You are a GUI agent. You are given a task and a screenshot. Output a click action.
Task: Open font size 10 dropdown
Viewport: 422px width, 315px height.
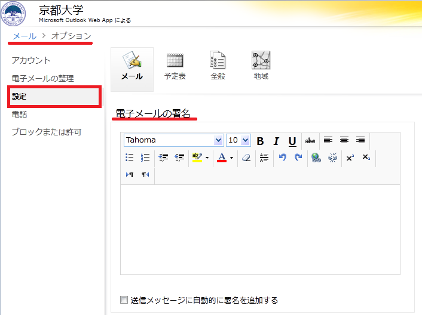[245, 140]
